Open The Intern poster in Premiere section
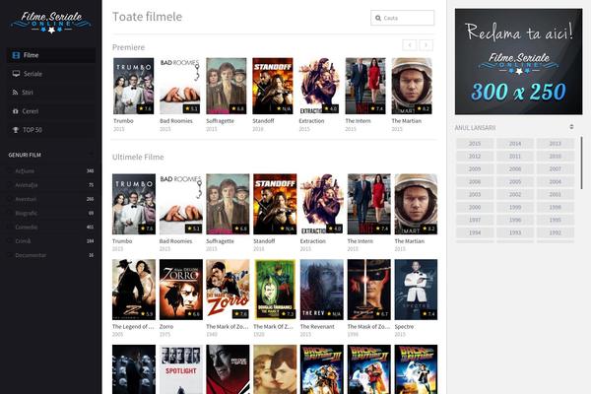Viewport: 591px width, 394px height. 365,86
